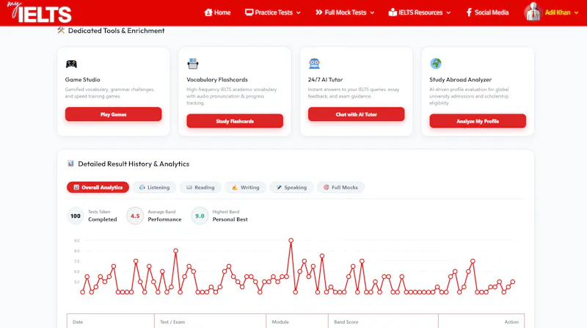The width and height of the screenshot is (587, 328).
Task: Switch to the Overall Analytics tab
Action: [98, 187]
